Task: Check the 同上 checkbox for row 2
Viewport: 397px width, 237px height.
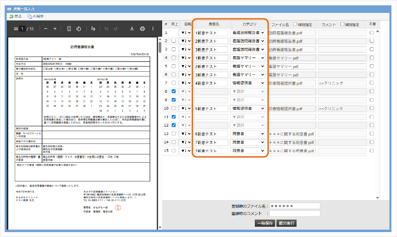Action: (x=173, y=41)
